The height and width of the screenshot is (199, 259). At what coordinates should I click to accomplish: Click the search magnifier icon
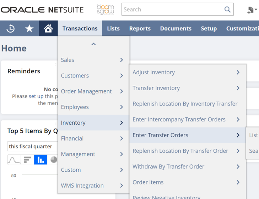point(227,10)
